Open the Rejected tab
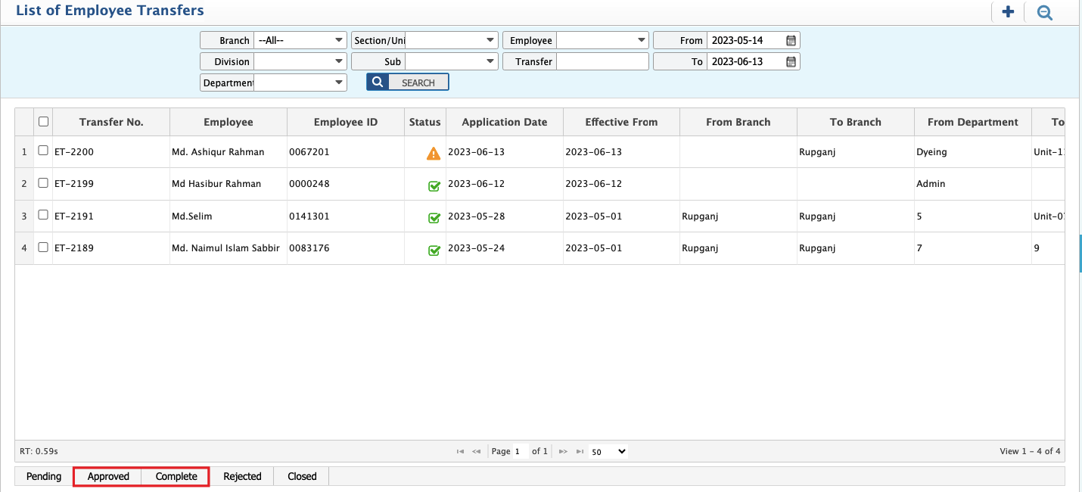Image resolution: width=1082 pixels, height=492 pixels. coord(242,476)
